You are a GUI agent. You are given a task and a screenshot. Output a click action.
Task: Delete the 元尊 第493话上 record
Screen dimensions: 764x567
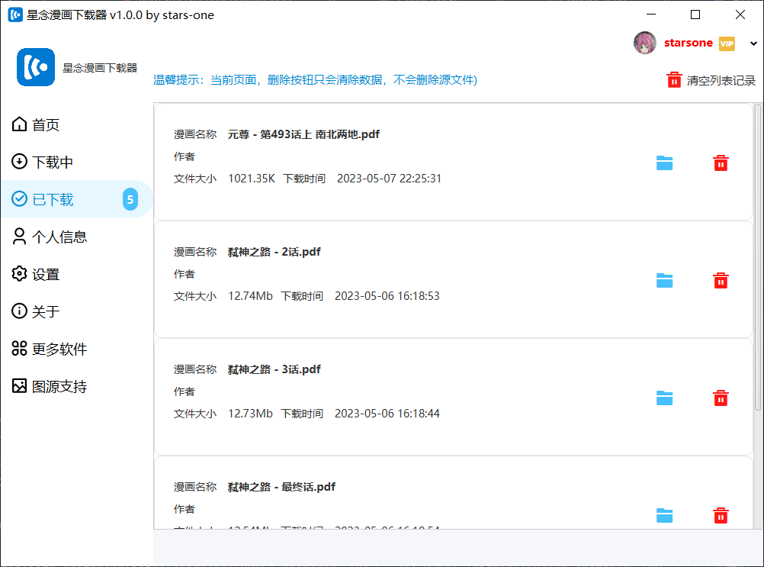721,163
